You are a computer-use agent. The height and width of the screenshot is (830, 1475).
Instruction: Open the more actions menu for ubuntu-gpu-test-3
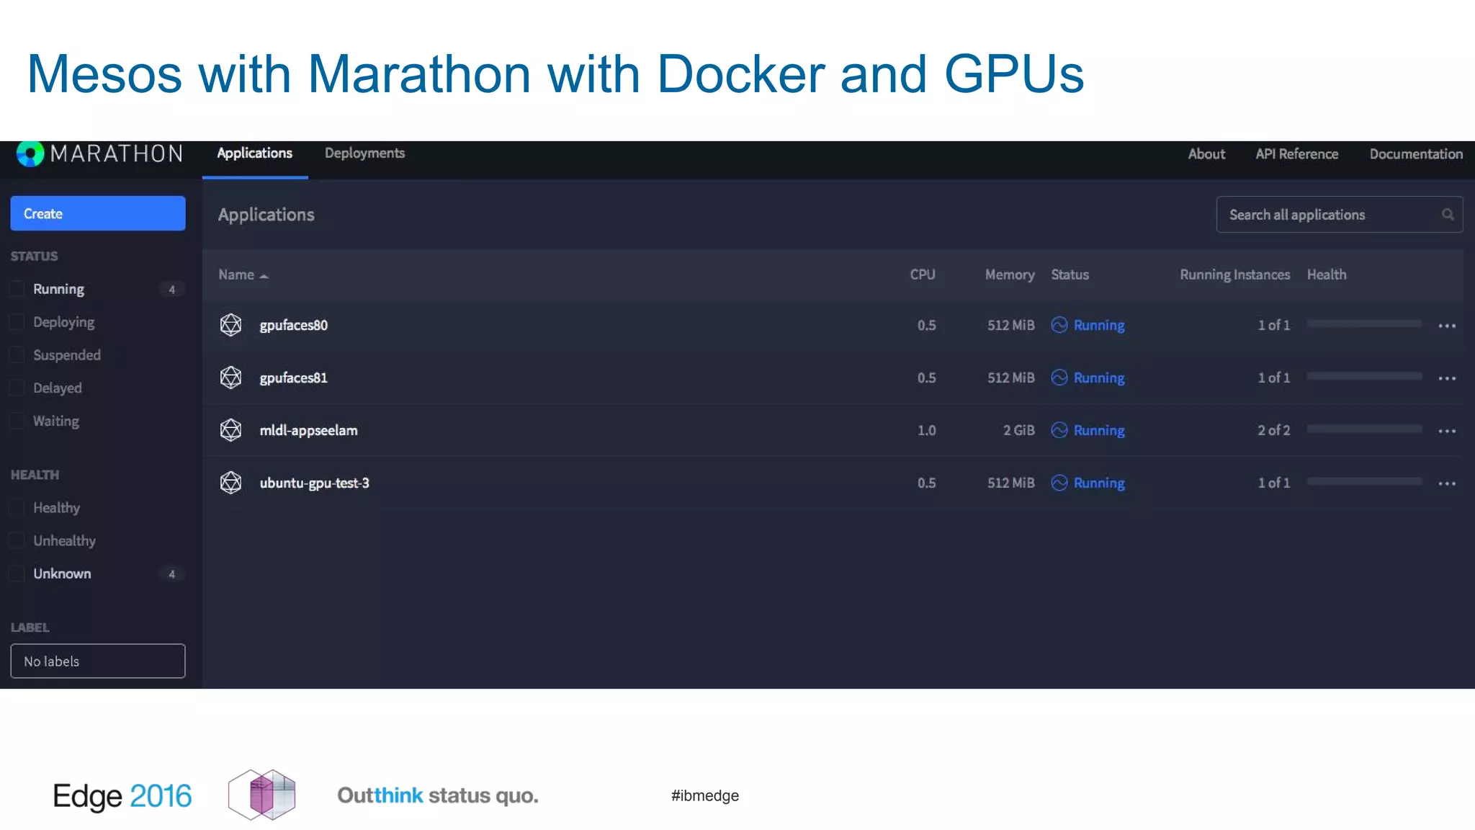1447,483
